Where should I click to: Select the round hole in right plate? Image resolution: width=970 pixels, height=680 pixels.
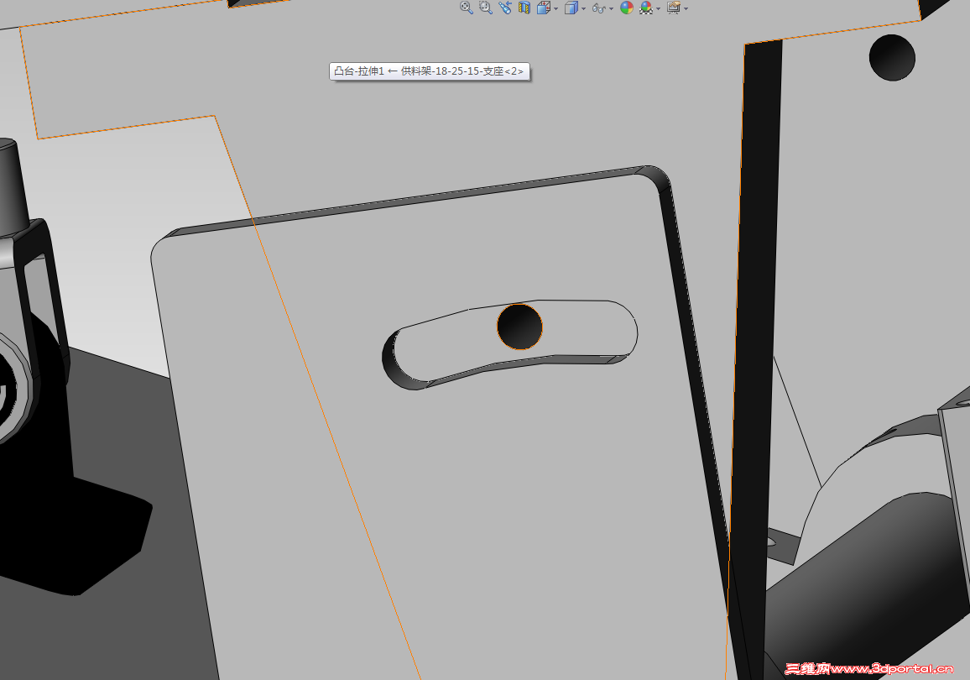(891, 57)
